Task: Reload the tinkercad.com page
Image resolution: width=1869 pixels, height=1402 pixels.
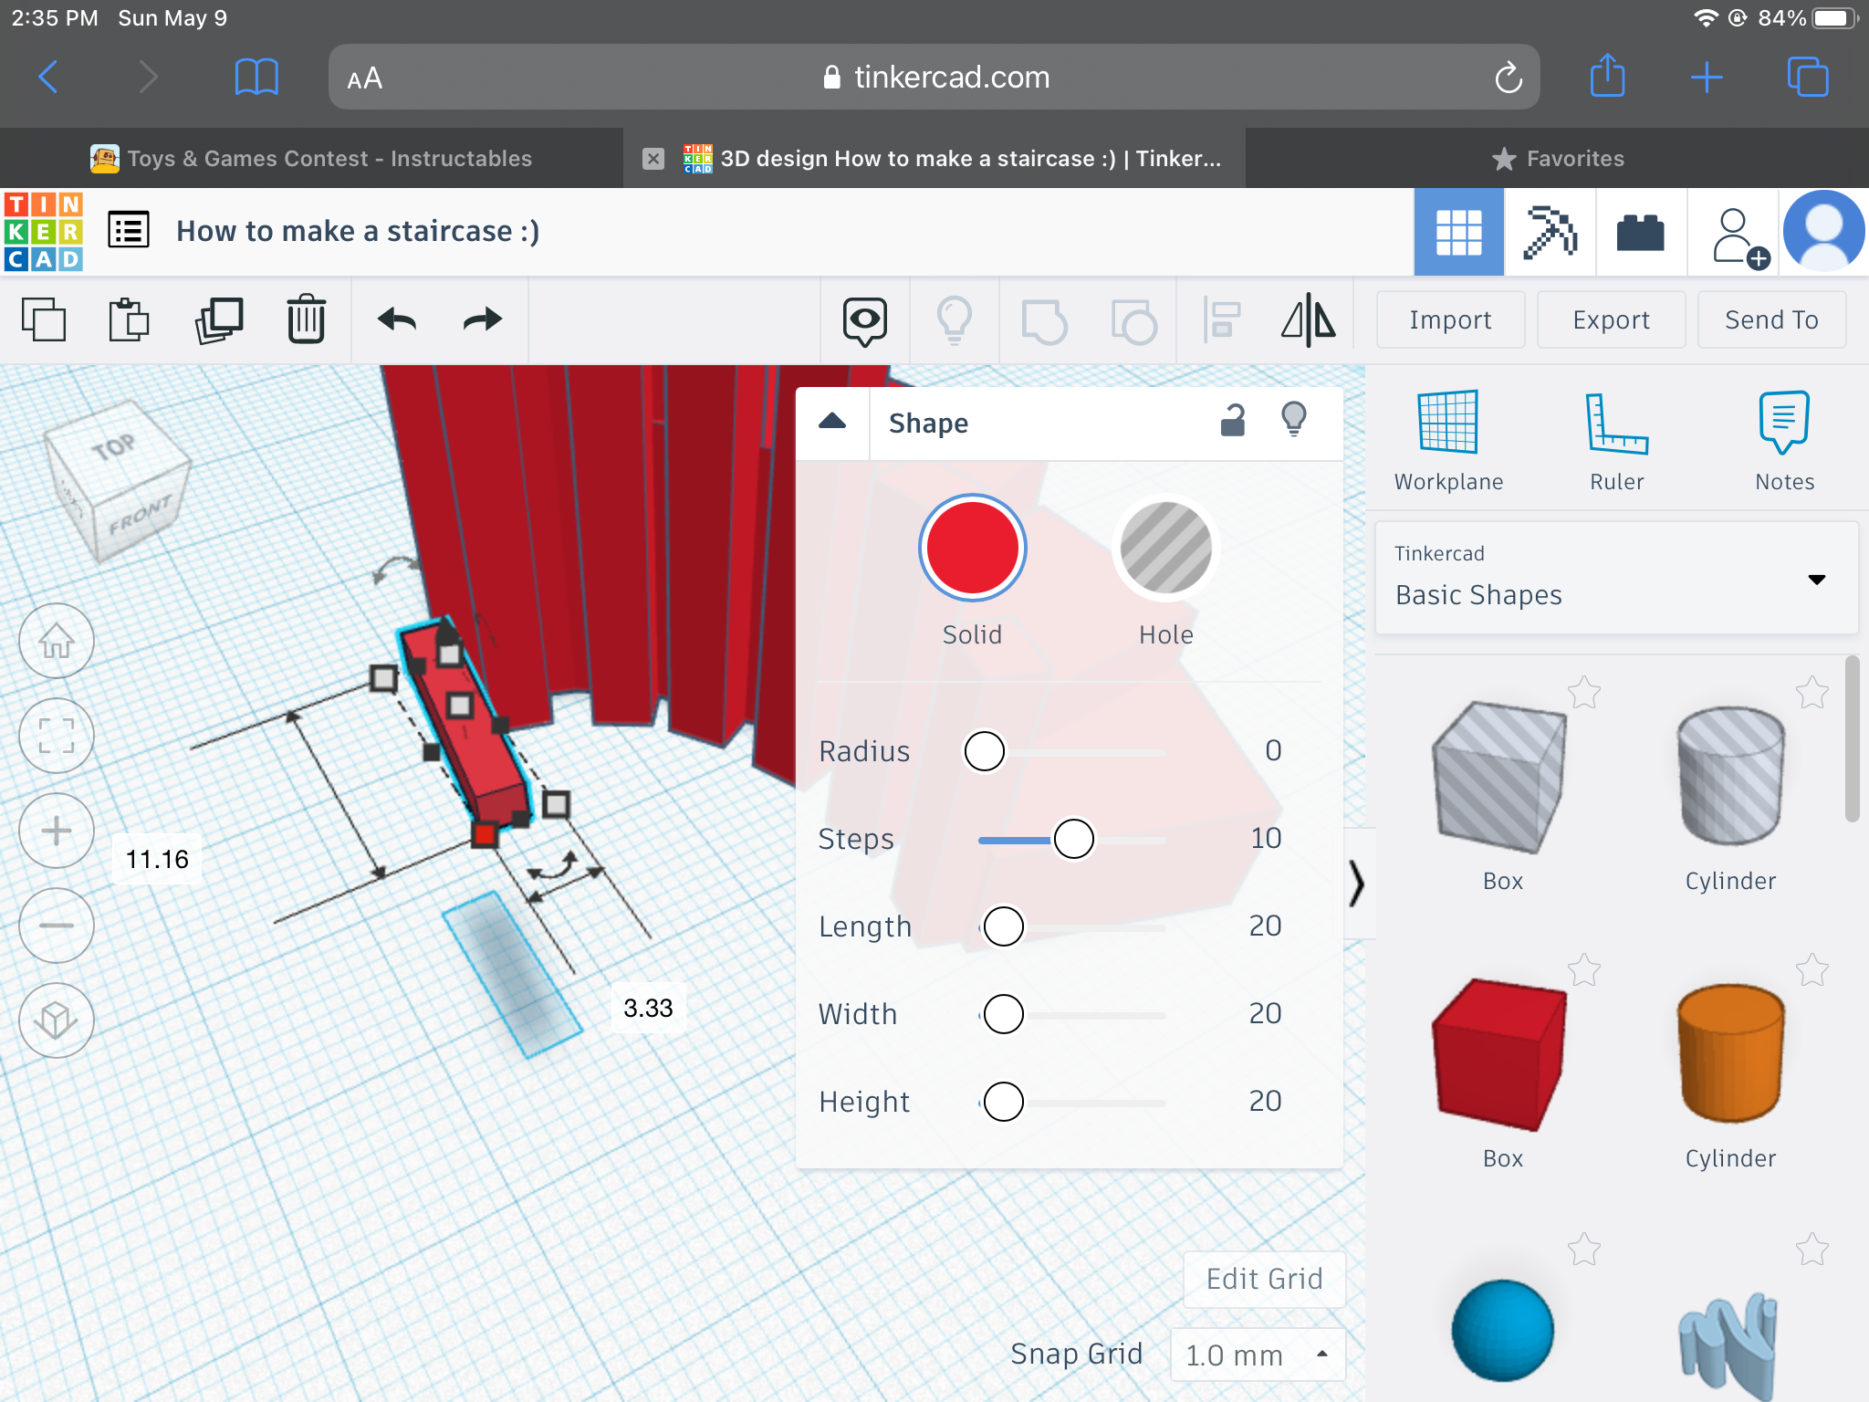Action: click(1509, 77)
